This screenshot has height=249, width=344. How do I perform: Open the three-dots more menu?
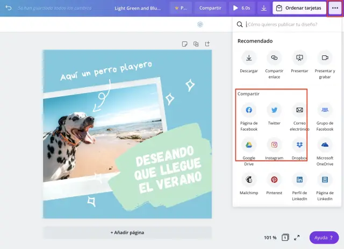coord(335,8)
